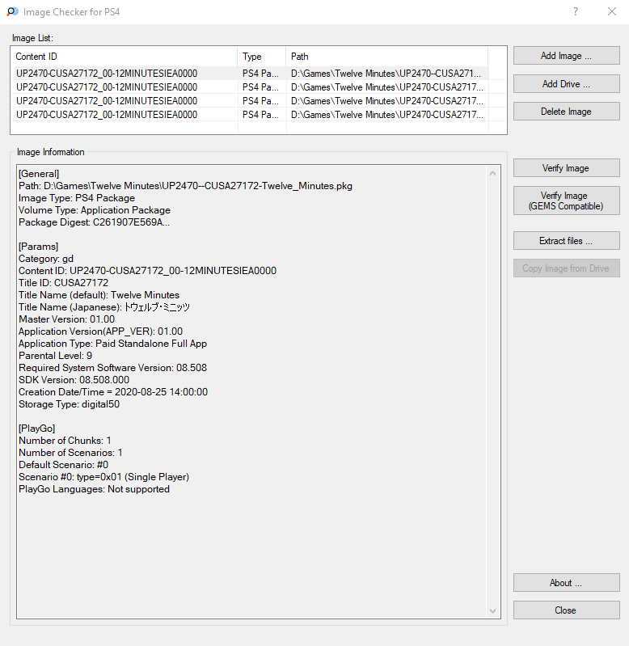
Task: Open the About dialog
Action: tap(567, 583)
